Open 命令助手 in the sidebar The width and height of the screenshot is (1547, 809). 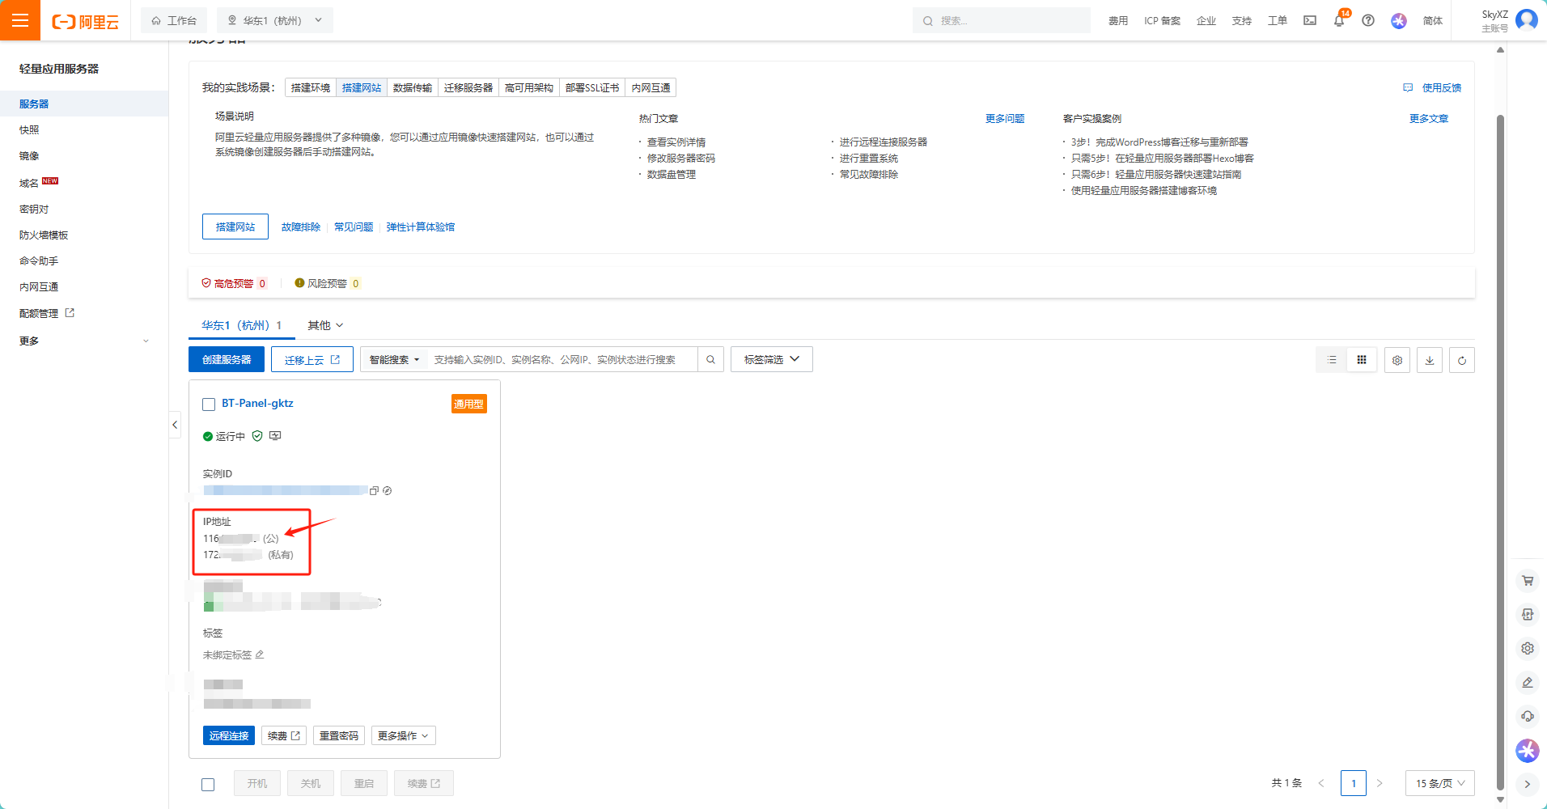coord(39,260)
